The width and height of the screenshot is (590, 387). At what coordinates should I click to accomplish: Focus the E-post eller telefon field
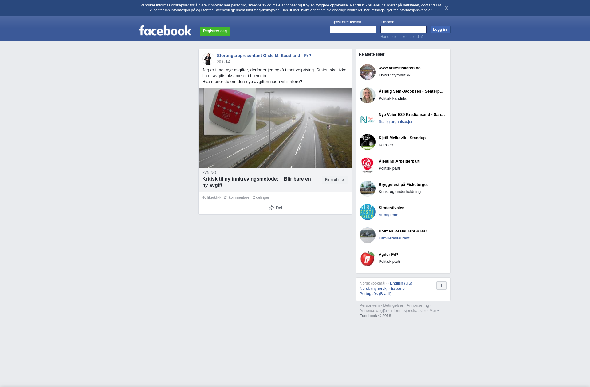353,29
